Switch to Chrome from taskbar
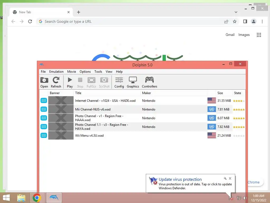Image resolution: width=270 pixels, height=203 pixels. point(37,198)
